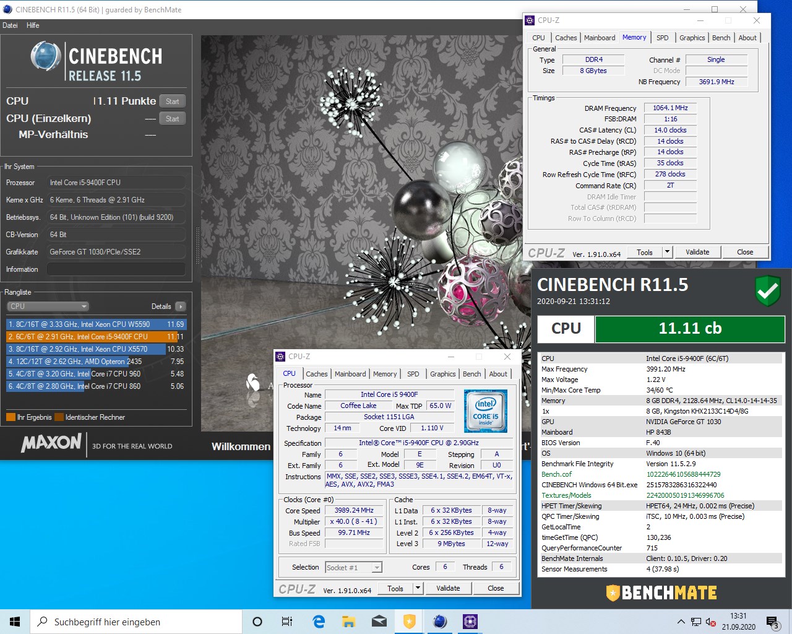Viewport: 792px width, 634px height.
Task: Open the Hilfe menu in Cinebench
Action: click(x=33, y=25)
